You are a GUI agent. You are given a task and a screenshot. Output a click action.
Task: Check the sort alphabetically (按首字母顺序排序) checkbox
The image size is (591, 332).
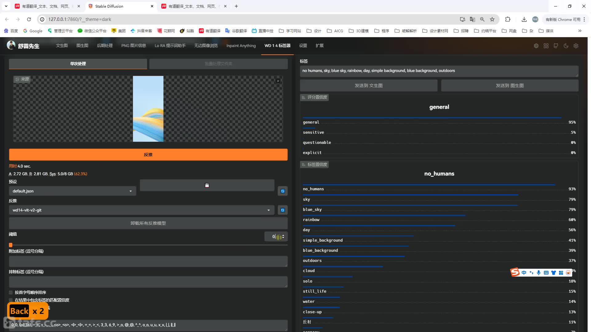coord(11,292)
